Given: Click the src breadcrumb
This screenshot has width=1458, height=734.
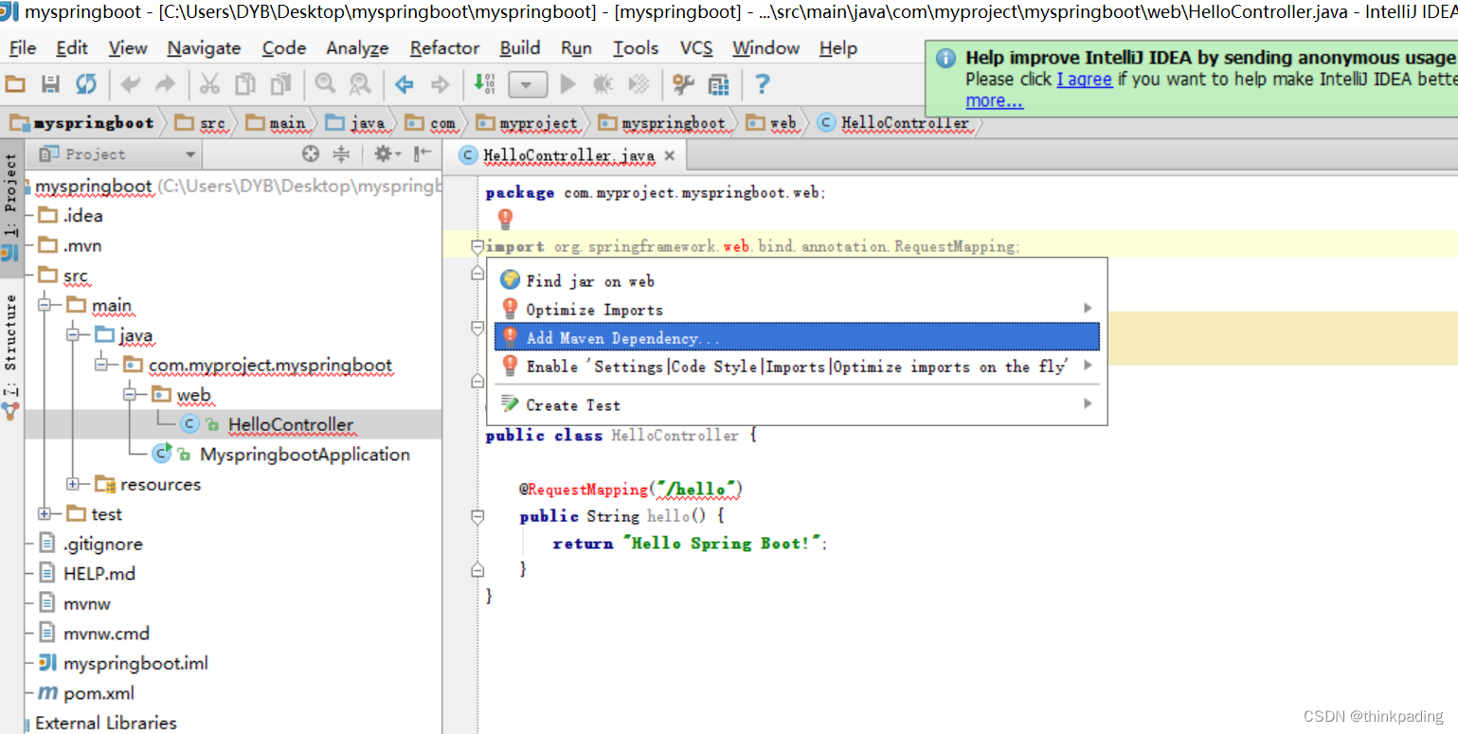Looking at the screenshot, I should pyautogui.click(x=201, y=123).
